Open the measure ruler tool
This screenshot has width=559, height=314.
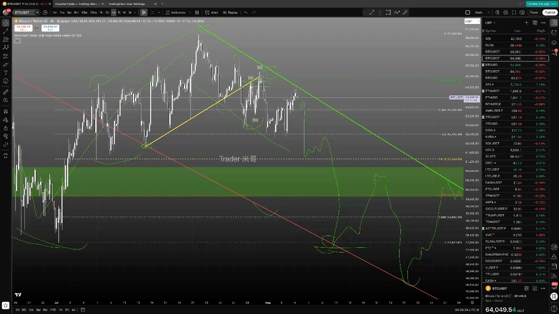(x=6, y=92)
